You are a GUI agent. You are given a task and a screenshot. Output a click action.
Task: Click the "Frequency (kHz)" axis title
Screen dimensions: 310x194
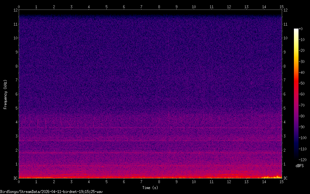[x=6, y=94]
